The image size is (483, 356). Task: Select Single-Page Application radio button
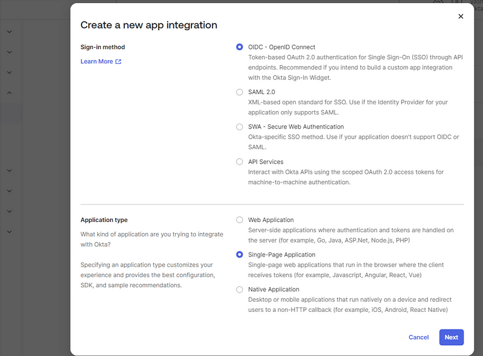point(239,255)
